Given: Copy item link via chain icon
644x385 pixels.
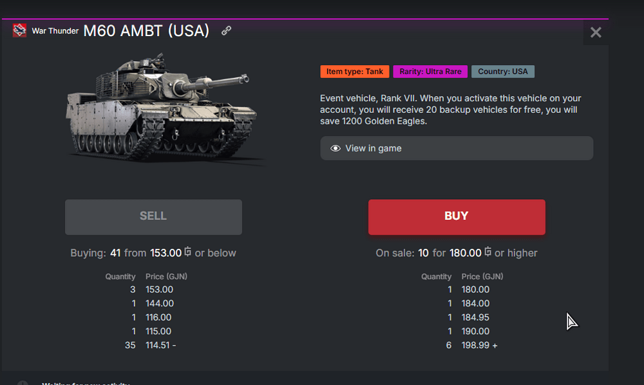Looking at the screenshot, I should (x=226, y=30).
